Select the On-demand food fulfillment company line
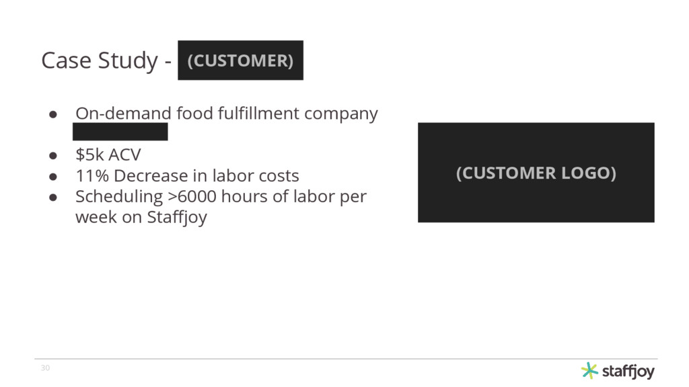 click(227, 114)
